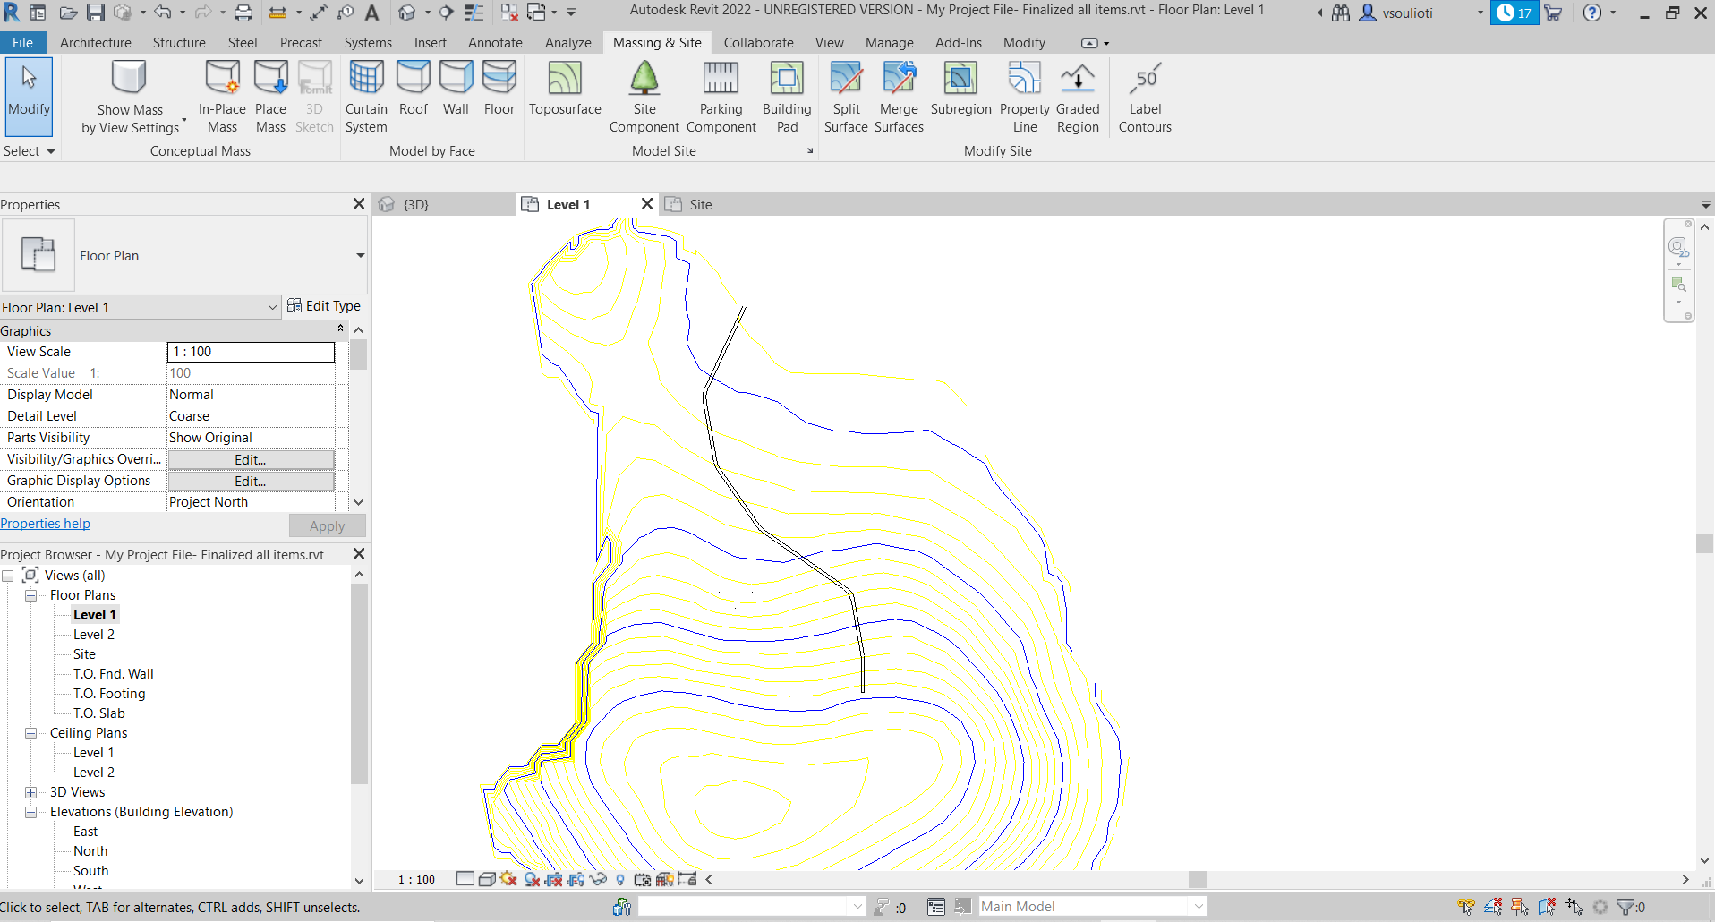Expand the 3D Views tree node
The width and height of the screenshot is (1715, 922).
30,792
